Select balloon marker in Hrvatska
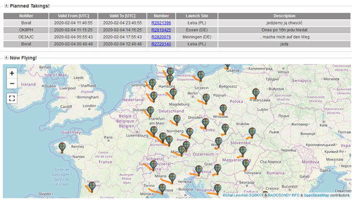Image resolution: width=352 pixels, height=201 pixels. 218,189
